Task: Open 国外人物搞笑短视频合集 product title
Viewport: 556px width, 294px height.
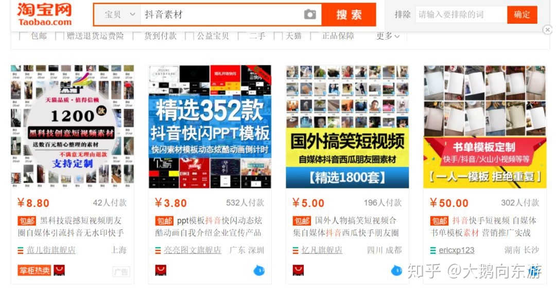Action: [346, 227]
